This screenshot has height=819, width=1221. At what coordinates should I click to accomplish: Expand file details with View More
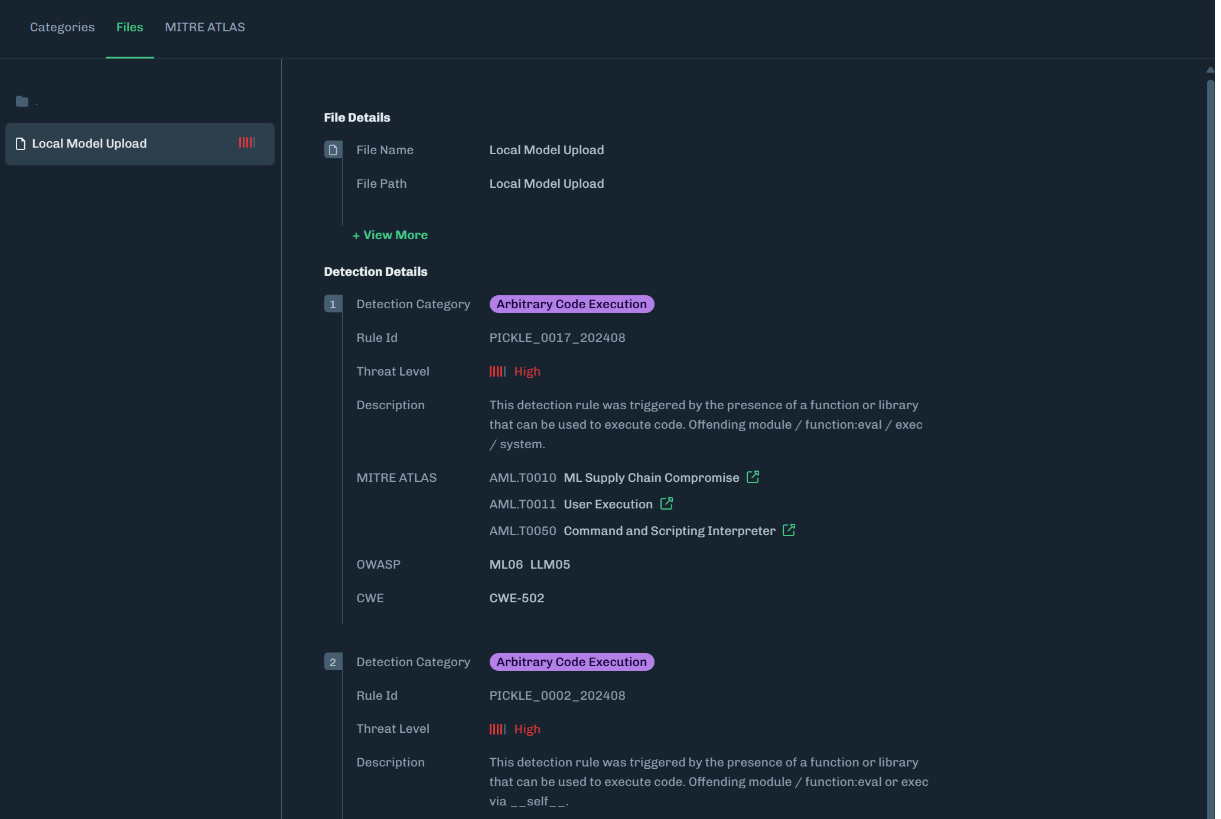[x=390, y=235]
